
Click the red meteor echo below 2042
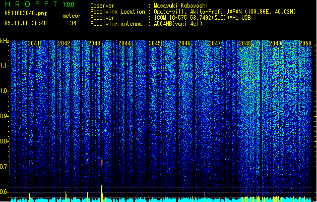66,162
